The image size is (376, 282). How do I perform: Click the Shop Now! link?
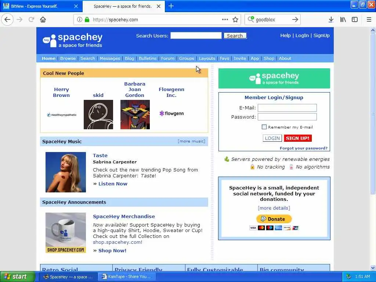[112, 250]
